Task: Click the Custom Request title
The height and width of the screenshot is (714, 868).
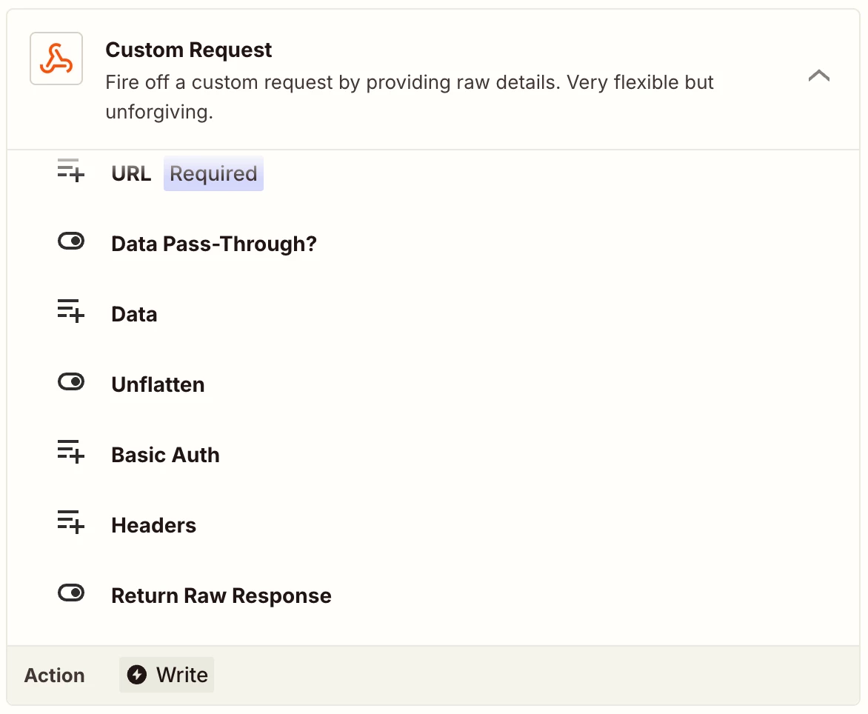Action: [x=189, y=50]
